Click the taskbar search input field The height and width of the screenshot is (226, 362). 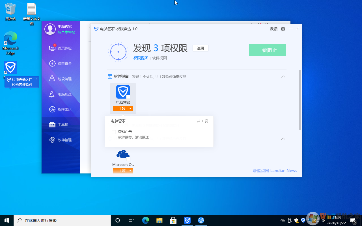[x=62, y=220]
